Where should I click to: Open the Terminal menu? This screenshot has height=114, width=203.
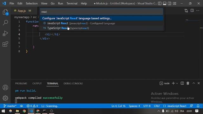(72, 3)
